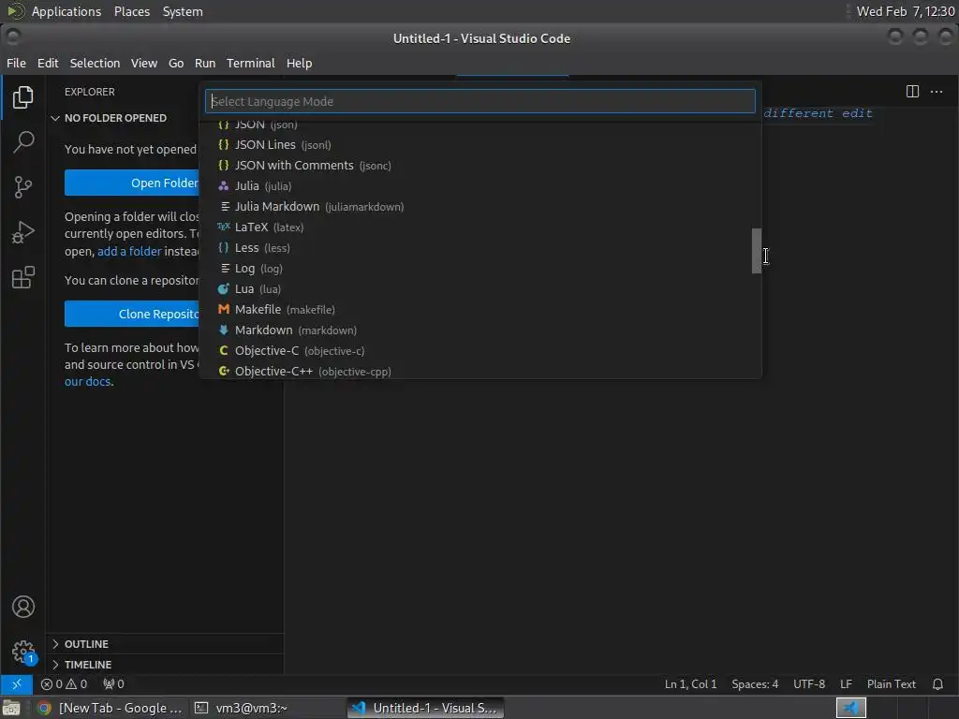Click Spaces: 4 indentation indicator
This screenshot has height=719, width=959.
pyautogui.click(x=755, y=684)
